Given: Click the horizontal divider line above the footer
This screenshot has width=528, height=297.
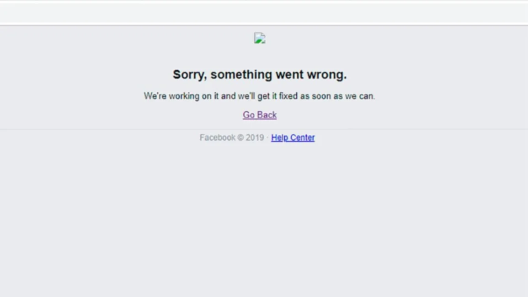Looking at the screenshot, I should (x=264, y=129).
